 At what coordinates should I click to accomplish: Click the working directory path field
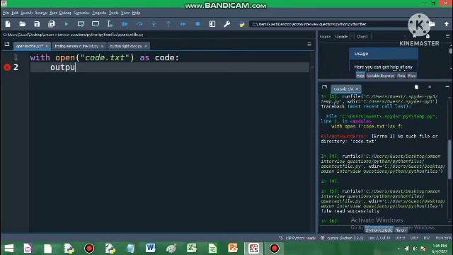(x=328, y=24)
